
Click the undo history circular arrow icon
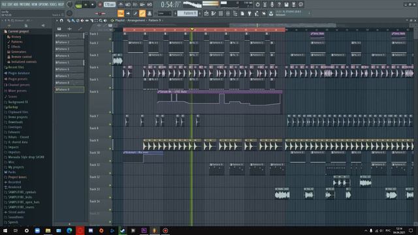click(x=257, y=5)
